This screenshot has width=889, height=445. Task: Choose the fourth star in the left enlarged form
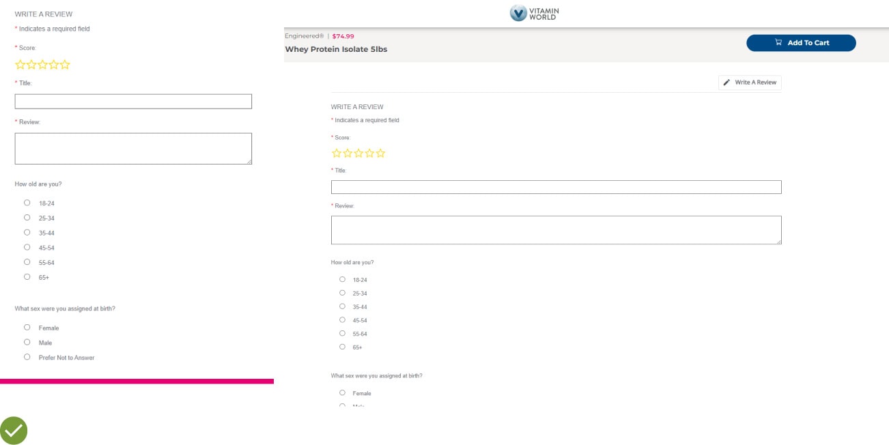pos(54,65)
